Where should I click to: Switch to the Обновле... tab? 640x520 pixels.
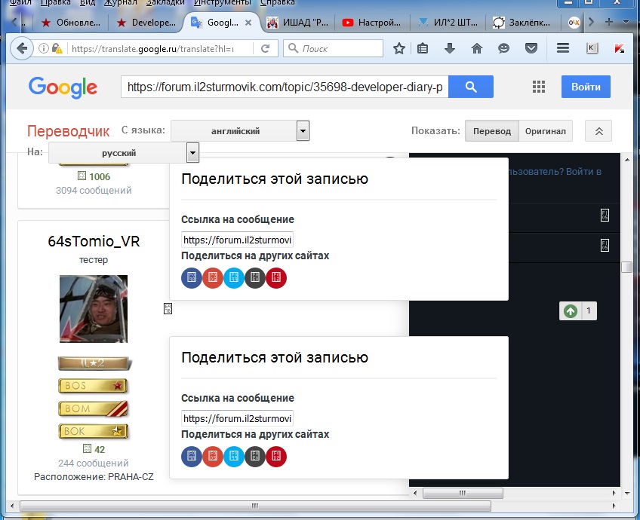[71, 23]
